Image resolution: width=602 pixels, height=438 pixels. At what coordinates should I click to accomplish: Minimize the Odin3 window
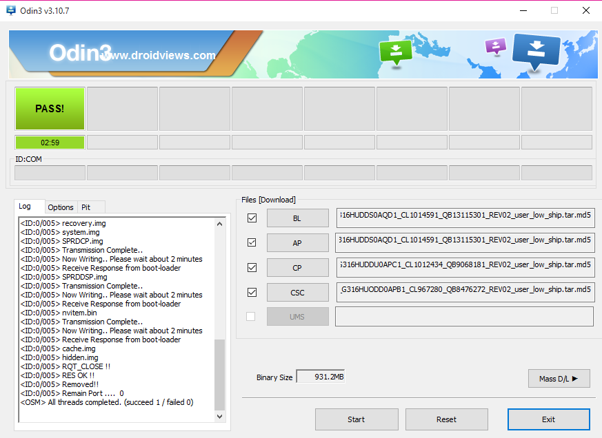click(523, 10)
